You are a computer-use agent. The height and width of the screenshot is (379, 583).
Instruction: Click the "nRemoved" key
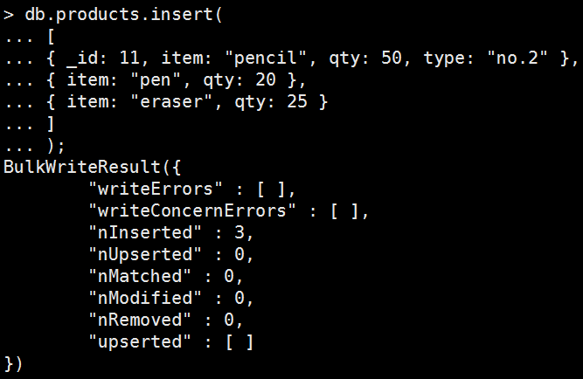(140, 320)
